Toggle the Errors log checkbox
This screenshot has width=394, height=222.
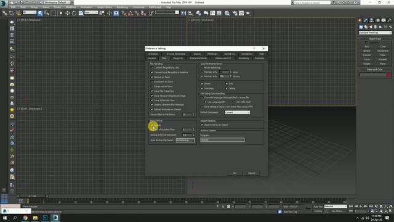pyautogui.click(x=202, y=84)
